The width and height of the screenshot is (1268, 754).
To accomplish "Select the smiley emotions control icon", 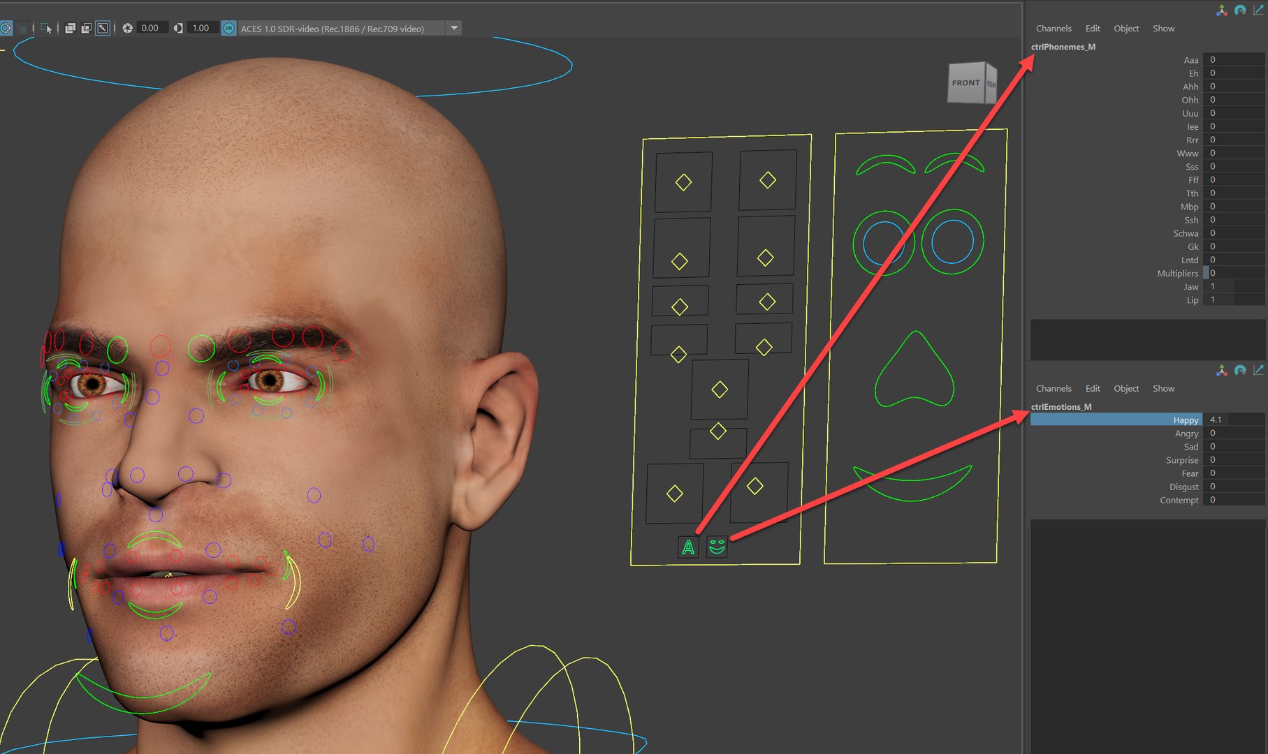I will (x=717, y=547).
